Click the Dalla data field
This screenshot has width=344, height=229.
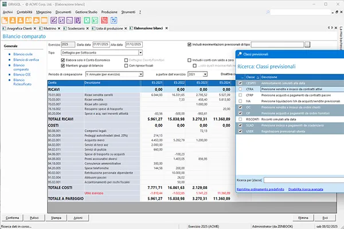101,45
